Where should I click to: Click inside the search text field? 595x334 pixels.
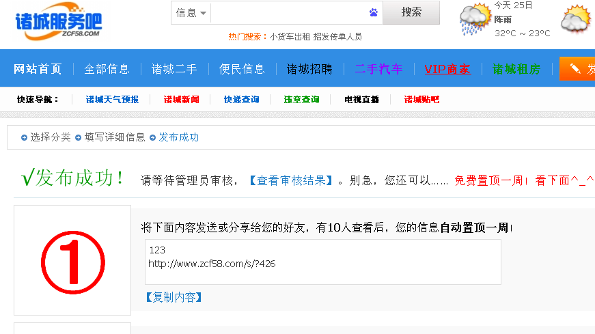click(x=288, y=12)
